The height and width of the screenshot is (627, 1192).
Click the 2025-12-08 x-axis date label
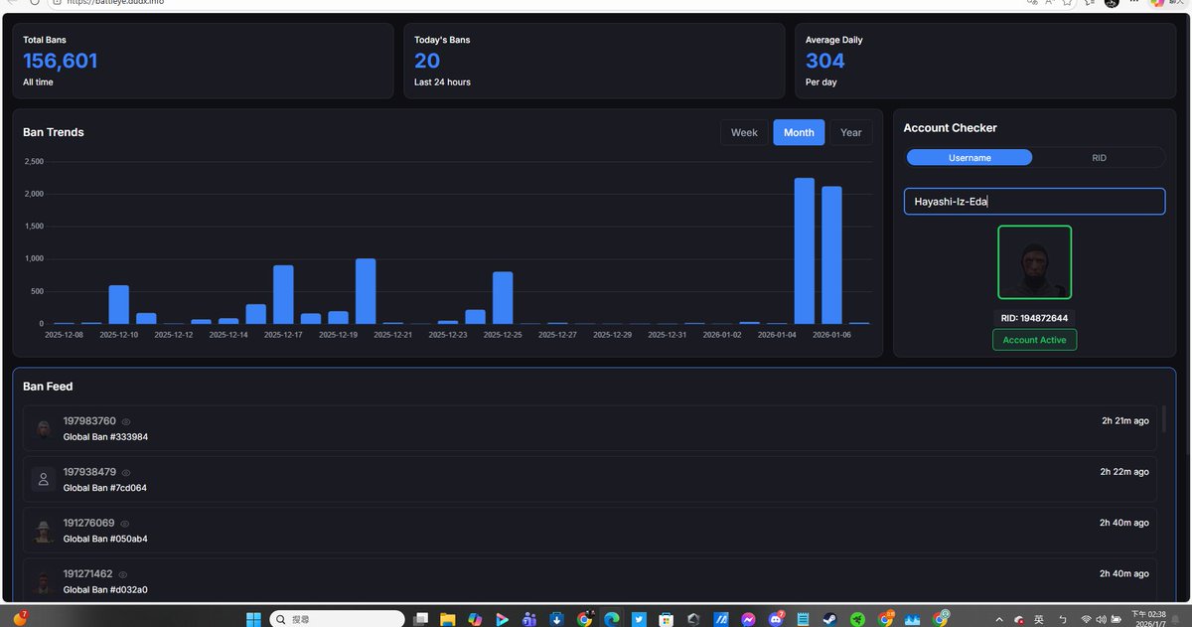[65, 336]
